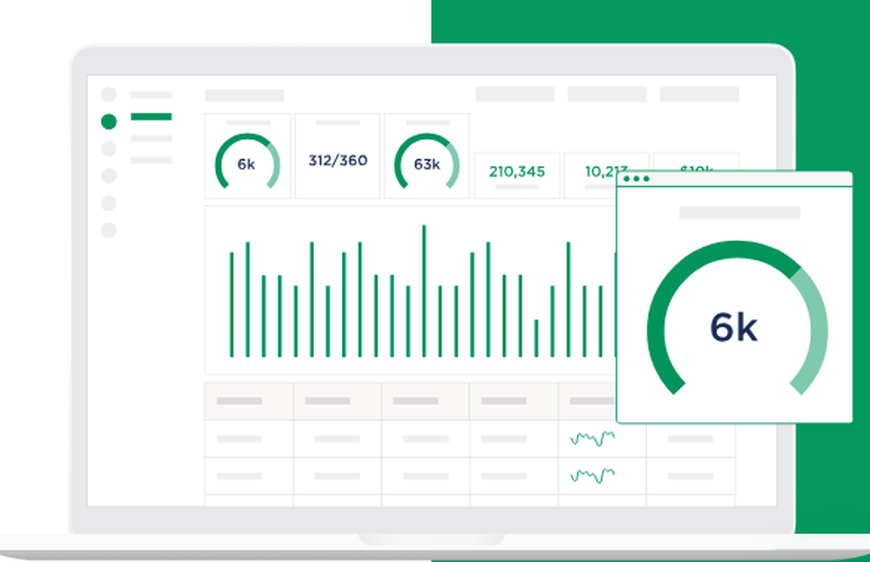The width and height of the screenshot is (870, 562).
Task: Click the large 6k gauge in popup window
Action: tap(737, 319)
